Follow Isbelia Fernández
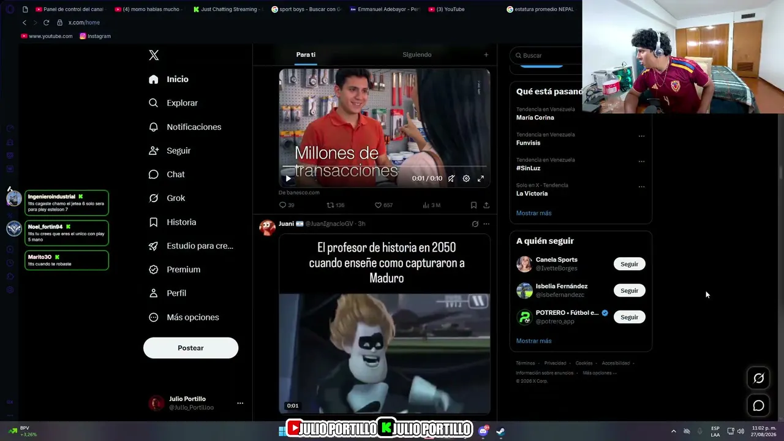The image size is (784, 441). (x=629, y=290)
